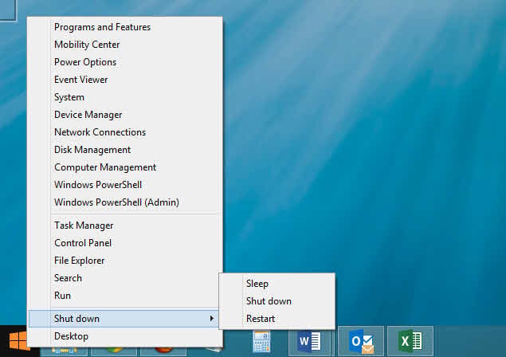The image size is (506, 357).
Task: Open Task Manager
Action: [125, 226]
